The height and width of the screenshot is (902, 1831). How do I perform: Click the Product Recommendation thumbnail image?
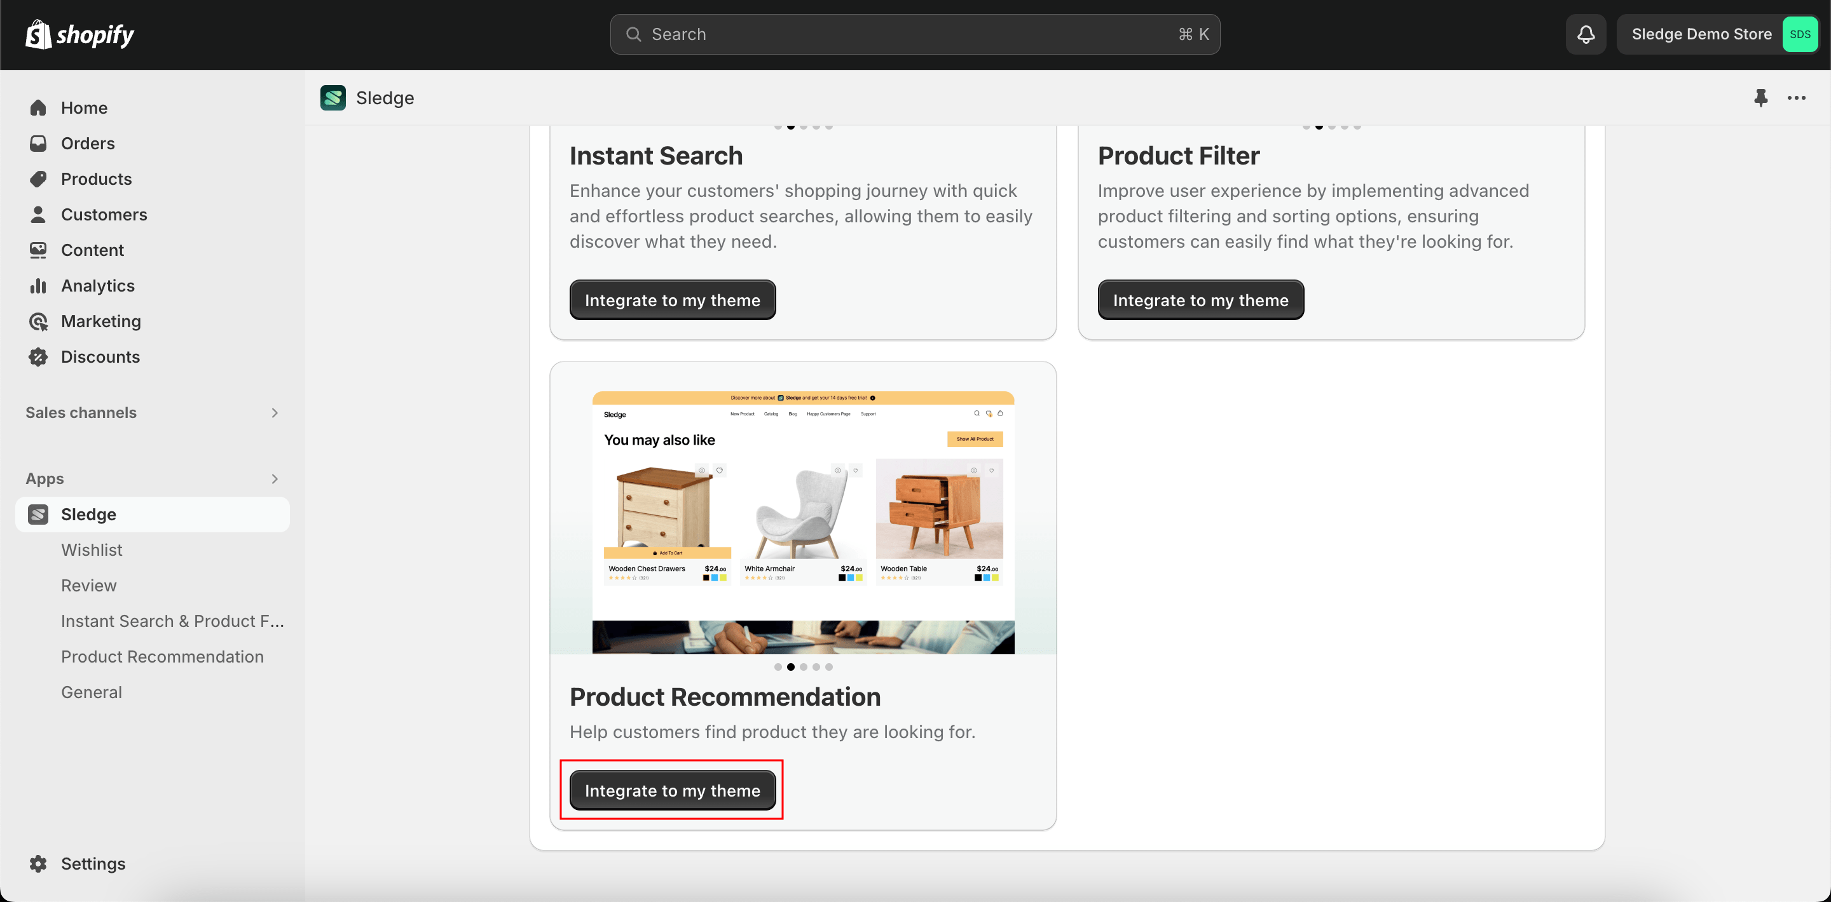[804, 523]
